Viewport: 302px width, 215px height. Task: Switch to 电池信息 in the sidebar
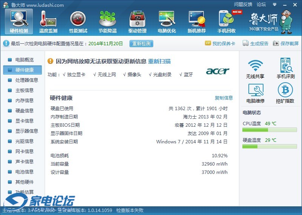tap(24, 172)
